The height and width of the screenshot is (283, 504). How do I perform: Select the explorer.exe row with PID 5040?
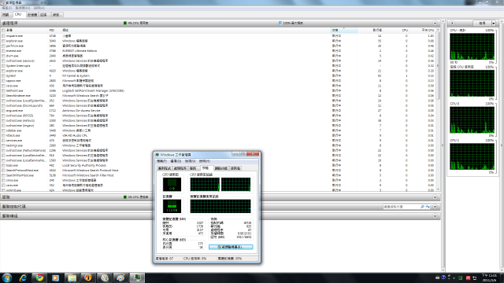click(219, 41)
